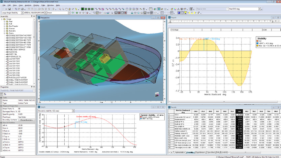Click the yellow Max GZ legend swatch
Image resolution: width=281 pixels, height=158 pixels.
coord(257,46)
